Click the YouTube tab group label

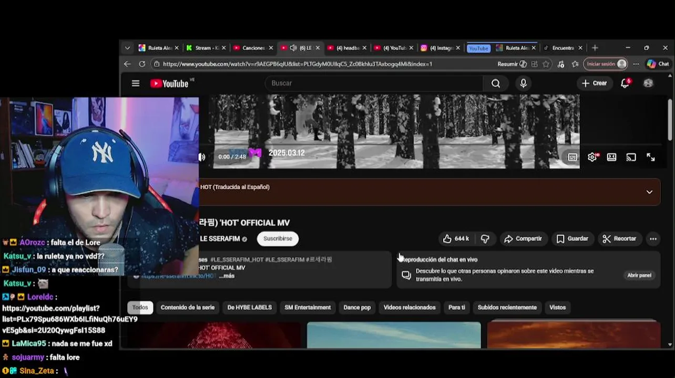click(478, 48)
